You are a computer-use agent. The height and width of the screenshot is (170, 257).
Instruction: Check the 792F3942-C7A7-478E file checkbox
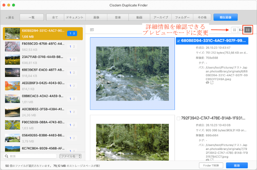tap(178, 118)
